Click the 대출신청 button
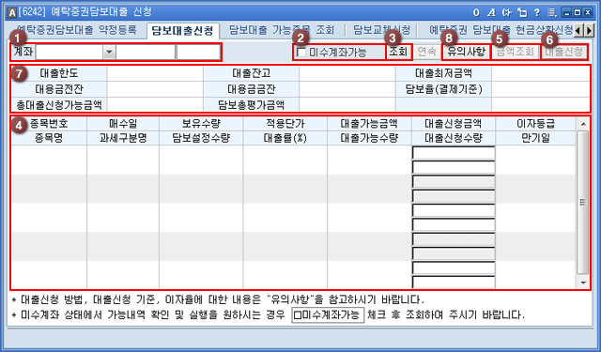 click(563, 52)
